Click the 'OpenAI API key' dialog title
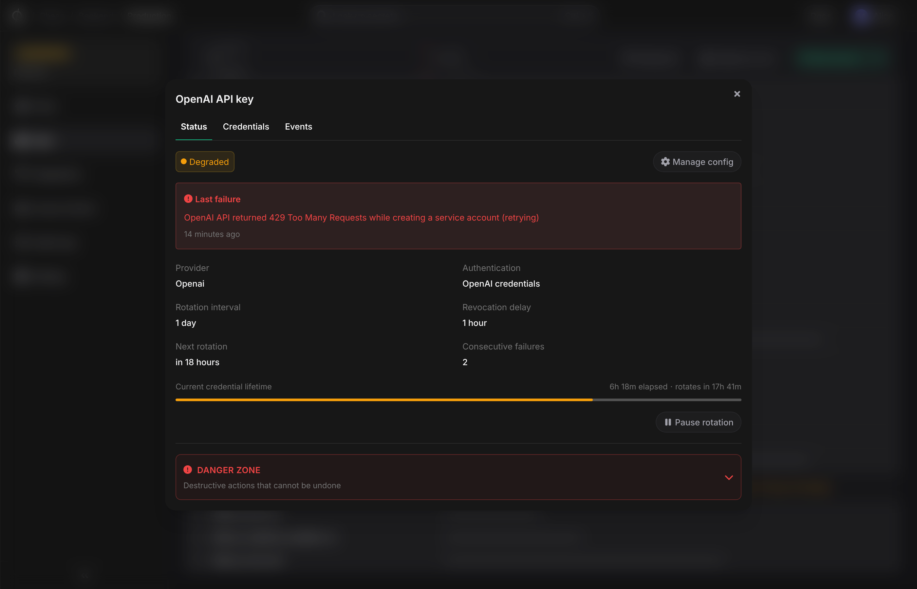 [214, 99]
